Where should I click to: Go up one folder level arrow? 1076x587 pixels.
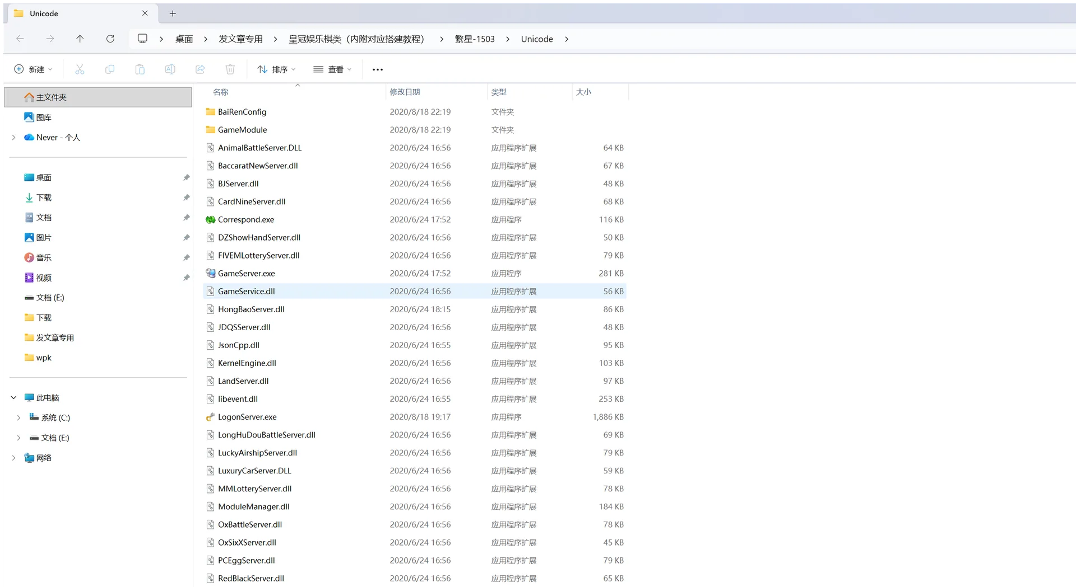point(80,39)
